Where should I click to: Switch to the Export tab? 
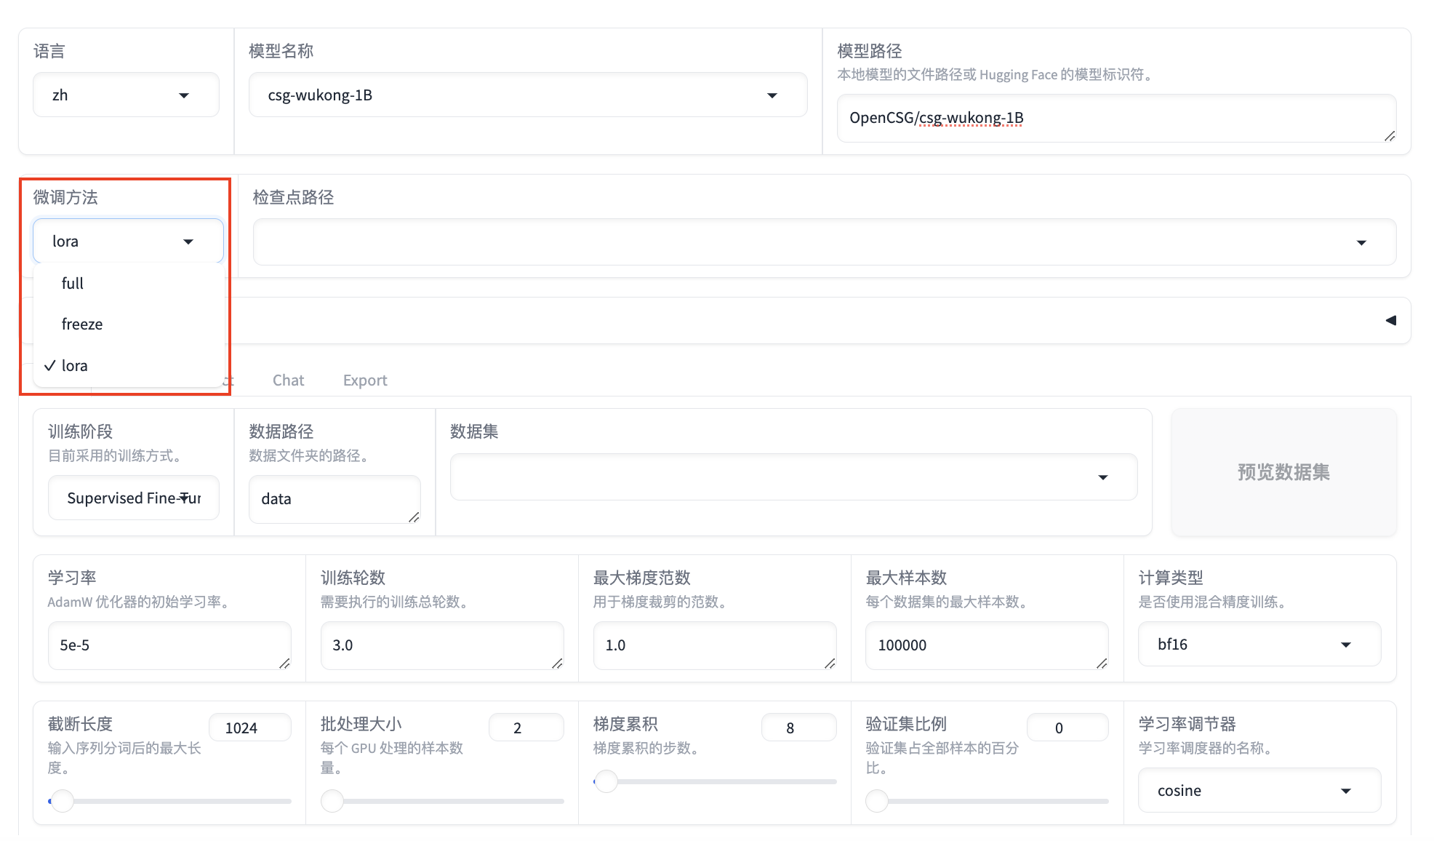pyautogui.click(x=365, y=380)
